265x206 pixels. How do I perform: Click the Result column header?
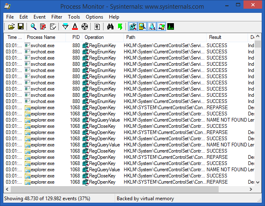(227, 37)
